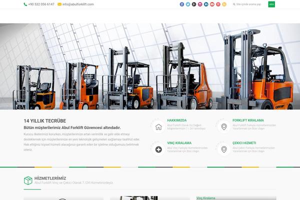The height and width of the screenshot is (200, 300).
Task: Open the FORKLIFT KIRALAMA heading link
Action: coord(248,120)
